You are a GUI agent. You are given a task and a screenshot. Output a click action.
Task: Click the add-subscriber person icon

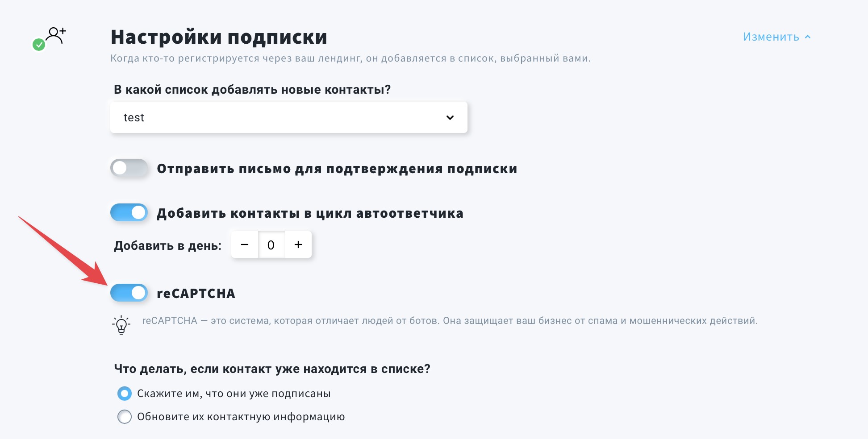(56, 35)
